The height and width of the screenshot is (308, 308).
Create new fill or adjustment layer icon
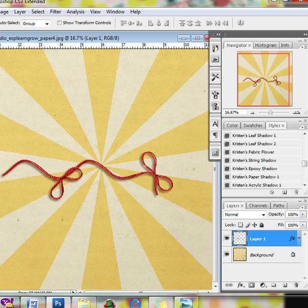[x=263, y=285]
